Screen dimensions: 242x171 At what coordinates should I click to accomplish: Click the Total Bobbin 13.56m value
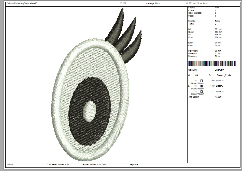[x=218, y=97]
